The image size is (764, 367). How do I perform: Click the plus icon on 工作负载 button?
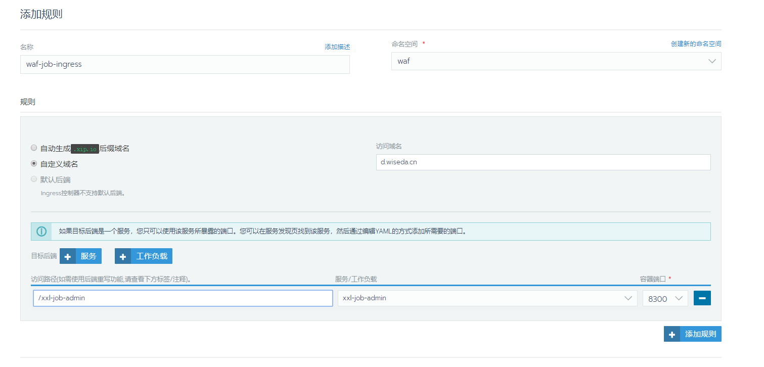pyautogui.click(x=123, y=256)
